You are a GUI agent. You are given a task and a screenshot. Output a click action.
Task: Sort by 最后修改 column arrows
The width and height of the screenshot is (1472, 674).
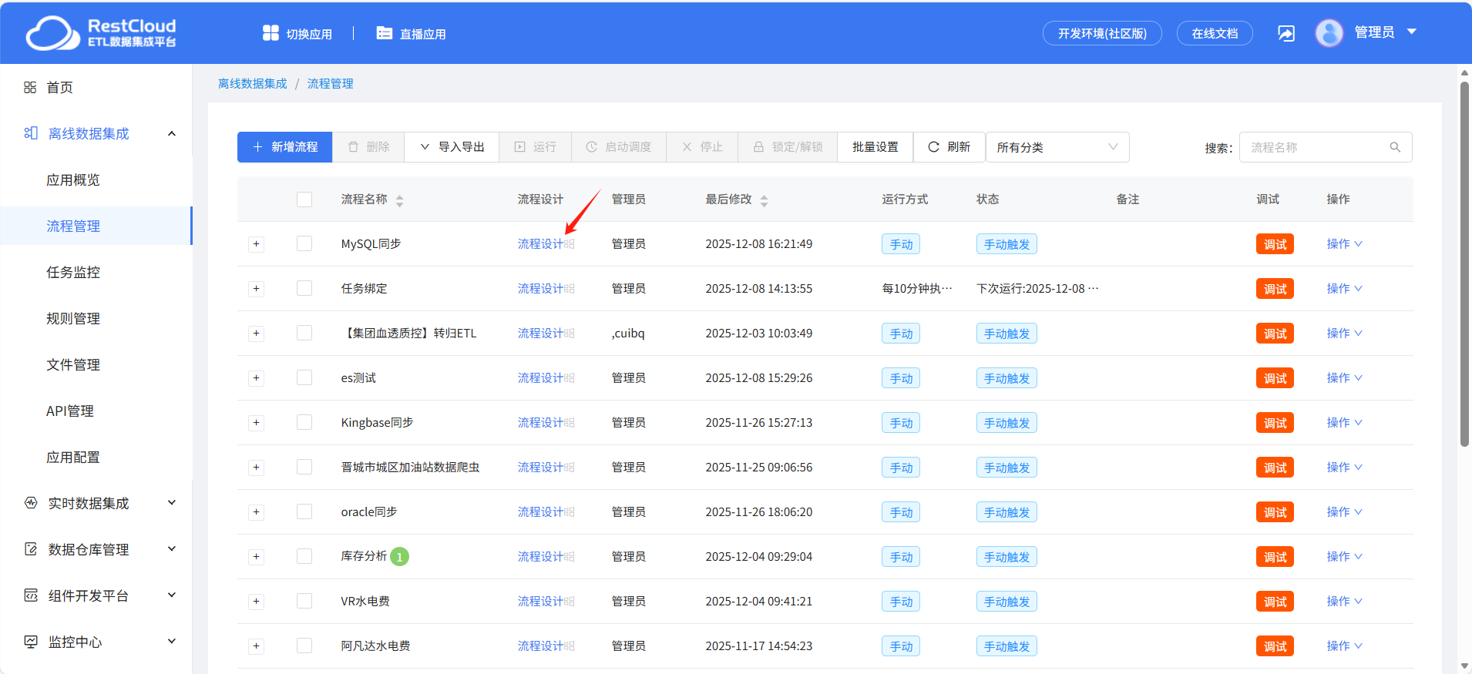point(764,200)
